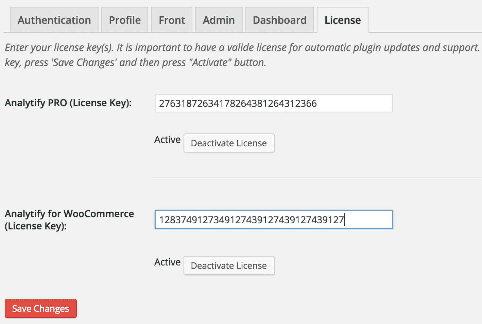Screen dimensions: 482x324
Task: Deactivate the Analytify for WooCommerce license
Action: [229, 265]
